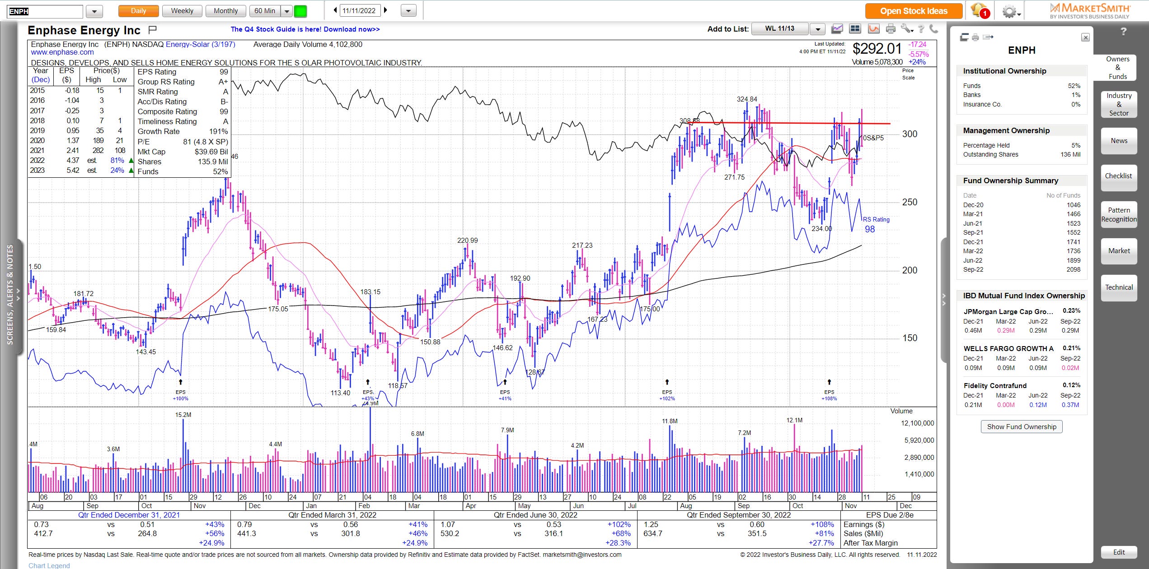The height and width of the screenshot is (569, 1149).
Task: Click the JPMorgan Large Cap Gro... fund name
Action: click(1008, 311)
